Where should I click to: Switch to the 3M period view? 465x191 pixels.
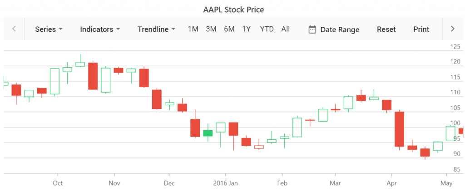[x=211, y=29]
